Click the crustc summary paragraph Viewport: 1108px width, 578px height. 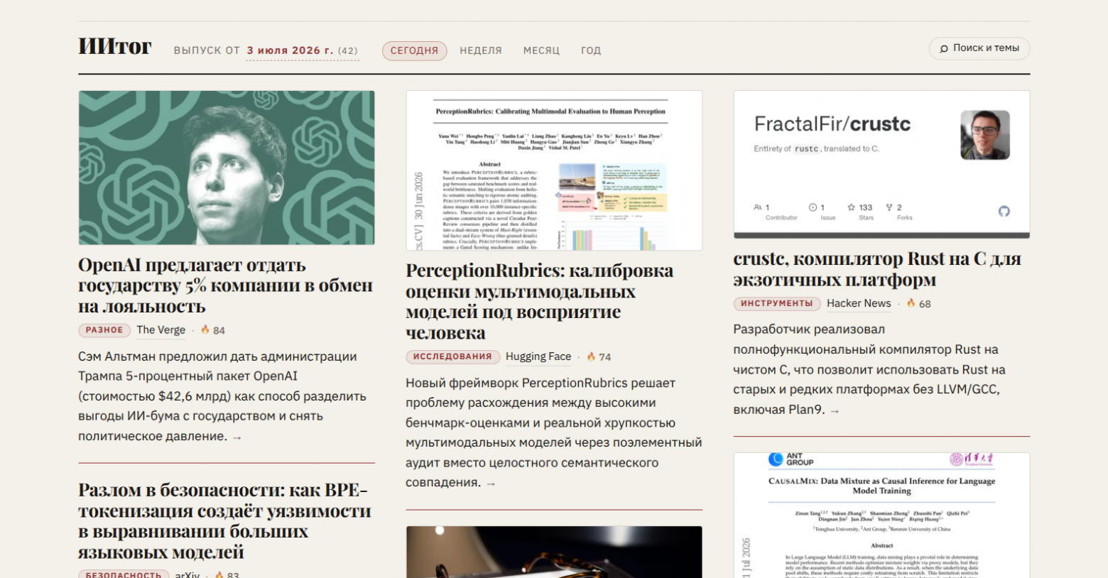coord(870,369)
